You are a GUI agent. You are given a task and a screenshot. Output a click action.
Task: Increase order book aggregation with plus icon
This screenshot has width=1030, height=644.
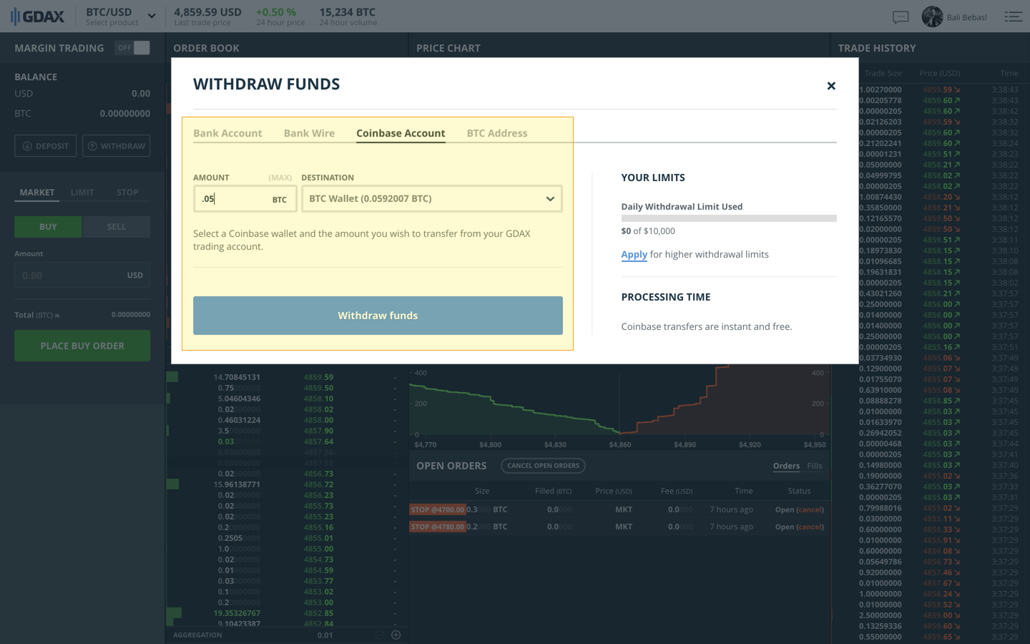(396, 635)
